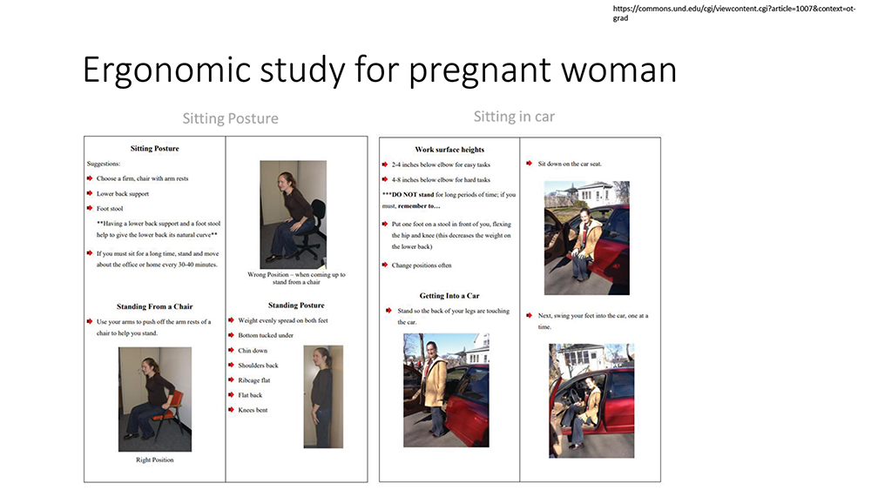Click red arrow bullet beside 'Foot stool'
The height and width of the screenshot is (490, 871).
click(x=90, y=208)
